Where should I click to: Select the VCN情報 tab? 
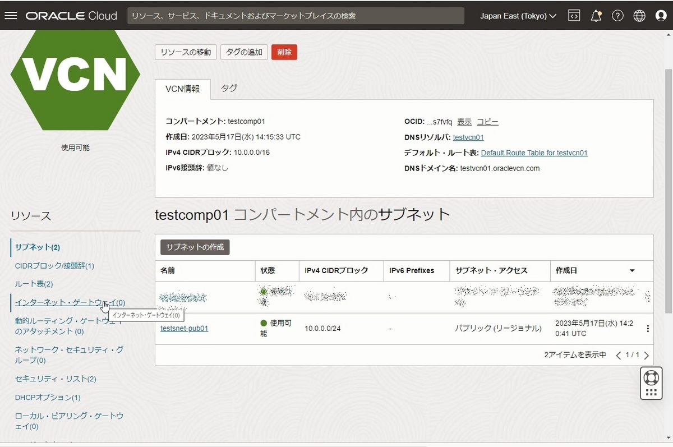point(182,89)
